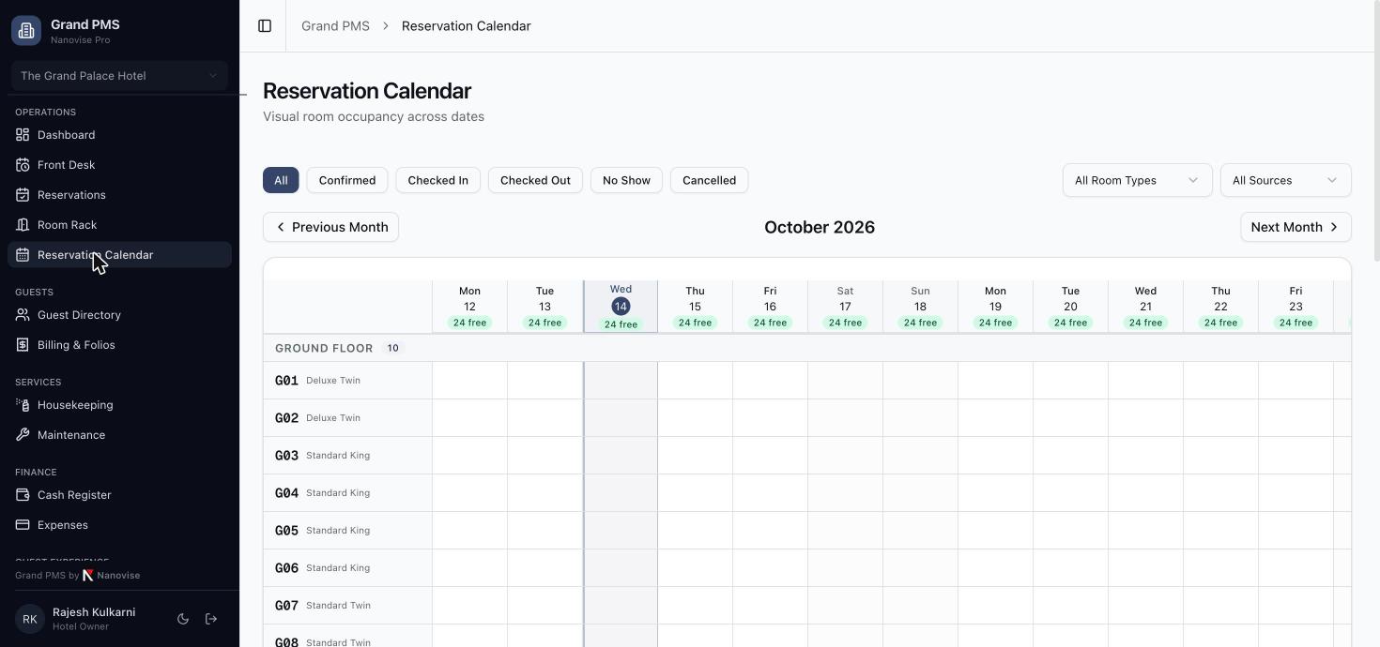Click room G07 Standard Twin row label
Viewport: 1380px width, 647px height.
pos(347,606)
